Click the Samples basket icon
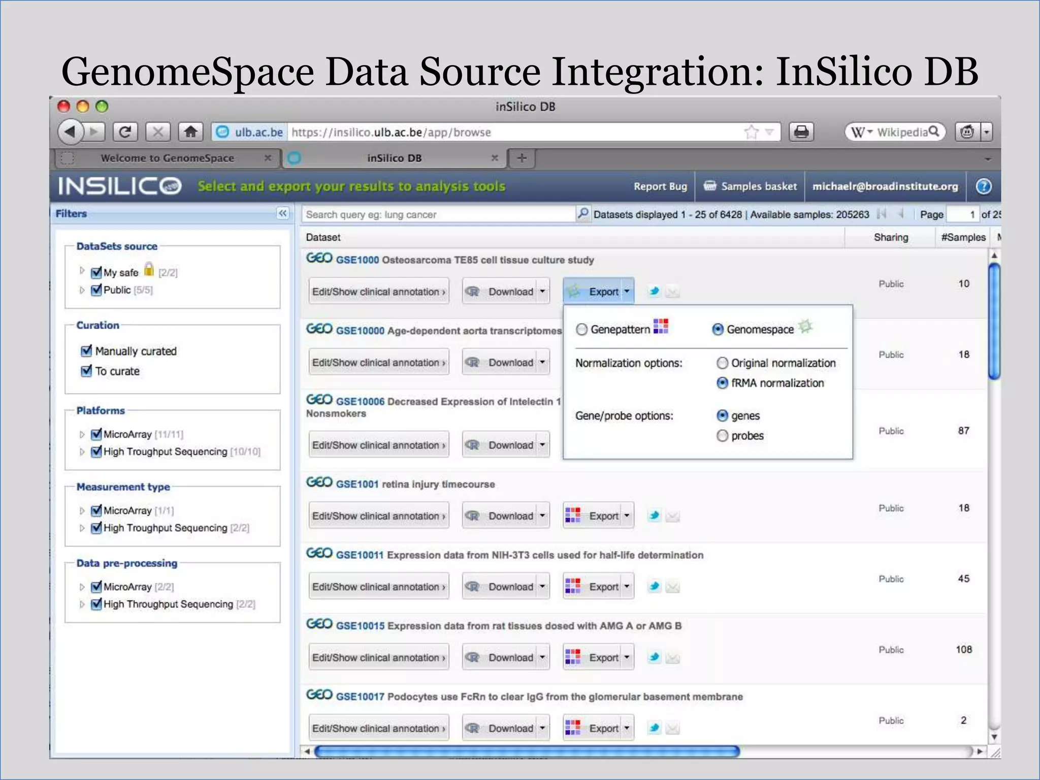The height and width of the screenshot is (780, 1040). click(x=709, y=186)
